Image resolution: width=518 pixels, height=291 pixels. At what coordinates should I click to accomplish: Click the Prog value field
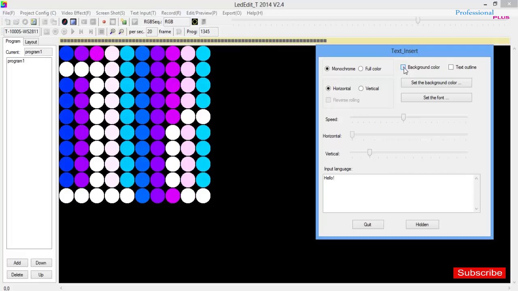208,32
